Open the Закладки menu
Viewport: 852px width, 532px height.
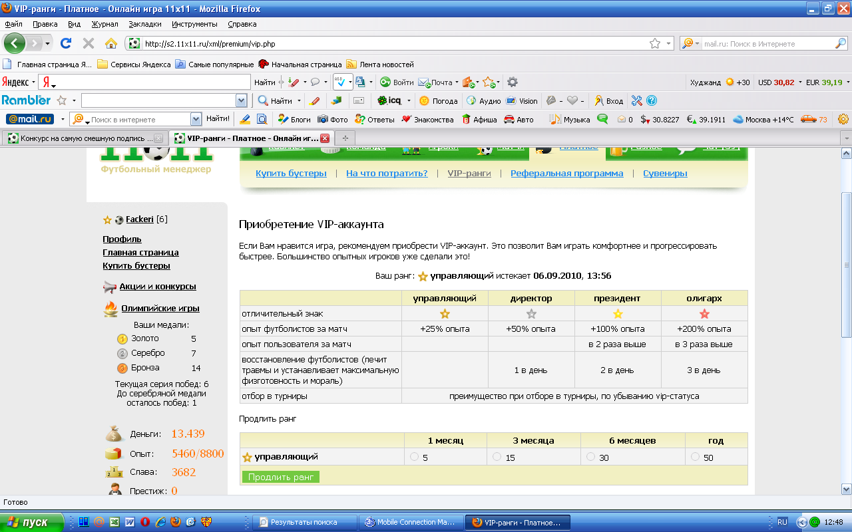[x=145, y=24]
